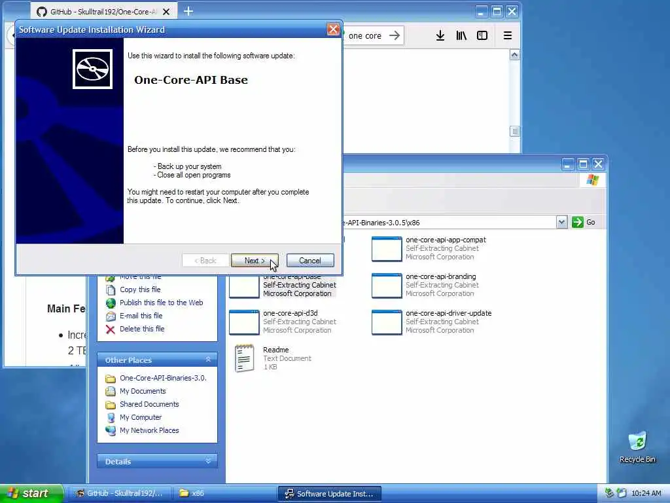Collapse the Other Places panel
This screenshot has width=670, height=503.
click(208, 360)
